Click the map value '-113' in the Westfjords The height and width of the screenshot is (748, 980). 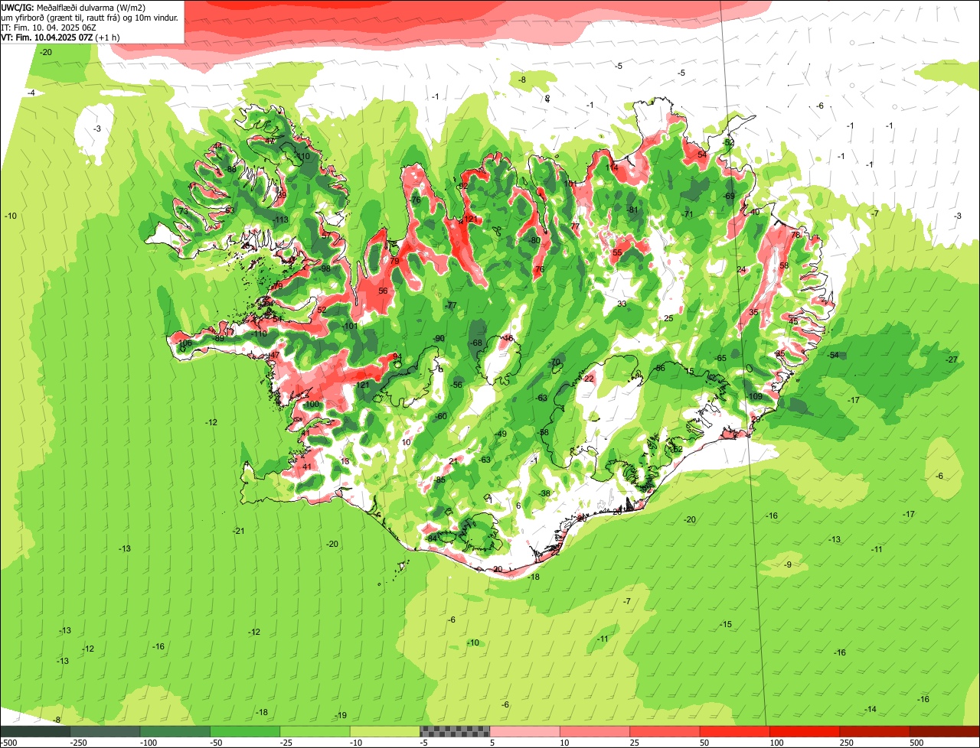[x=281, y=220]
